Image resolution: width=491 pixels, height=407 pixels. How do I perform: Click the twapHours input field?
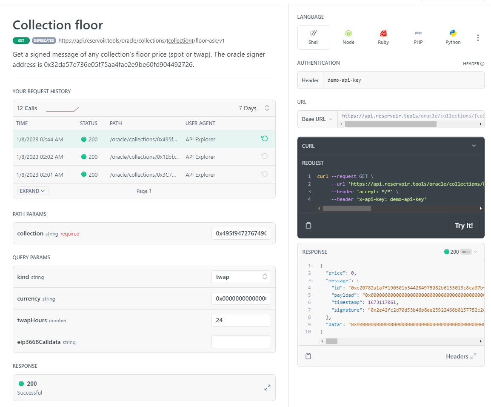[241, 320]
